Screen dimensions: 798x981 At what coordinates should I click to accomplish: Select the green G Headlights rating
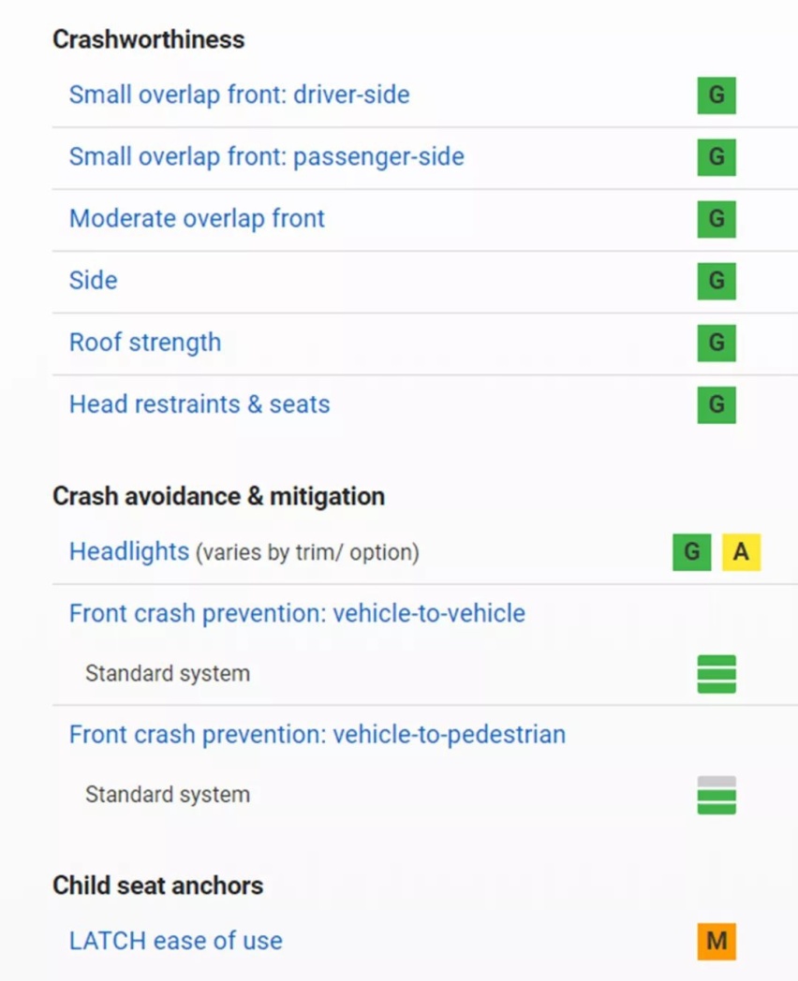pos(691,552)
